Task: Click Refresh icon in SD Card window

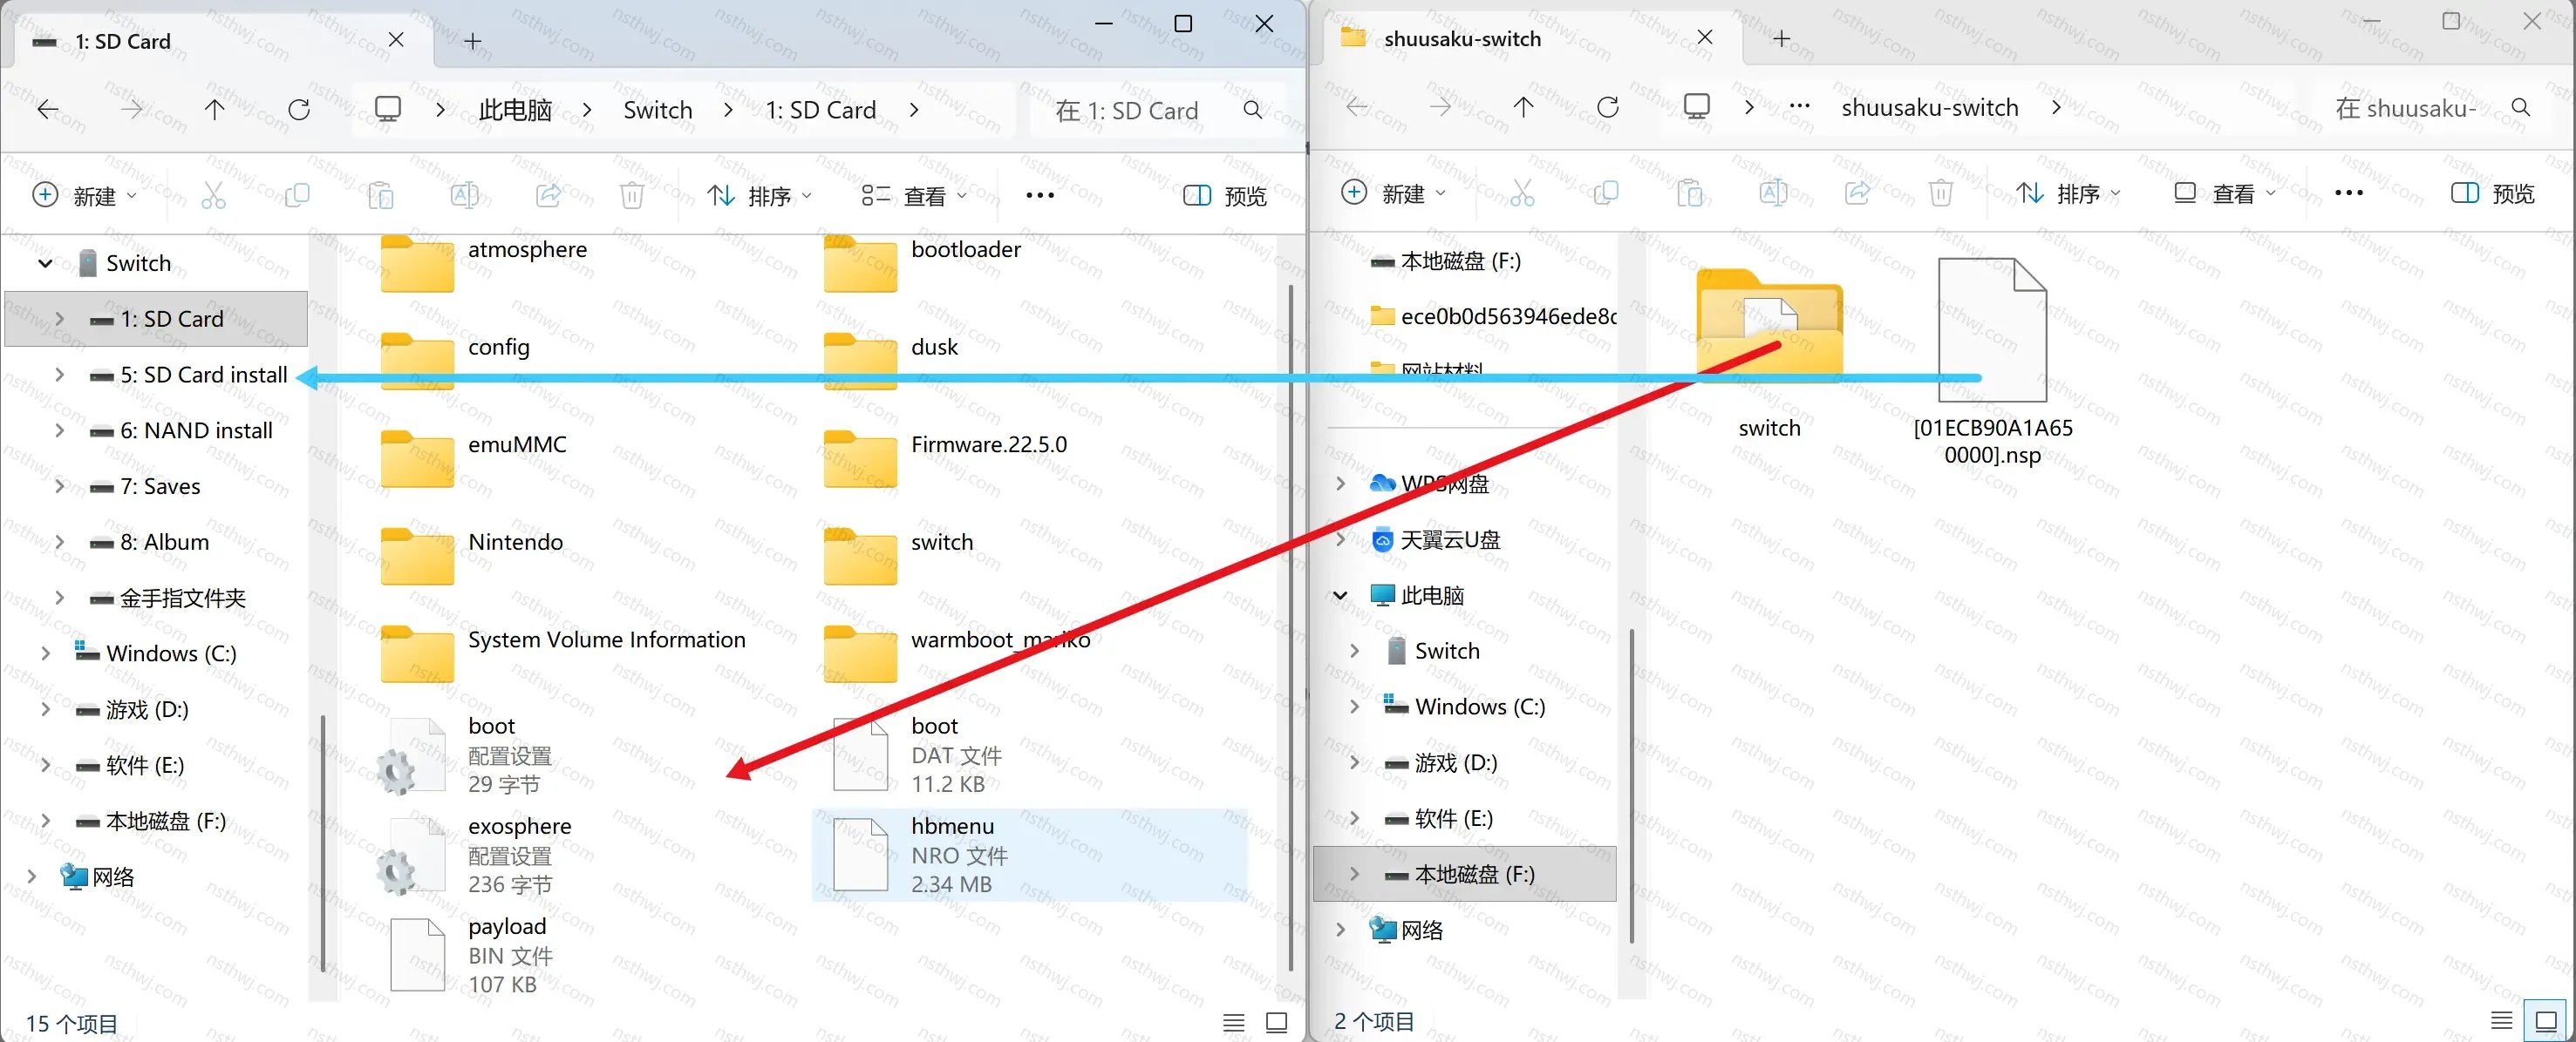Action: pos(299,109)
